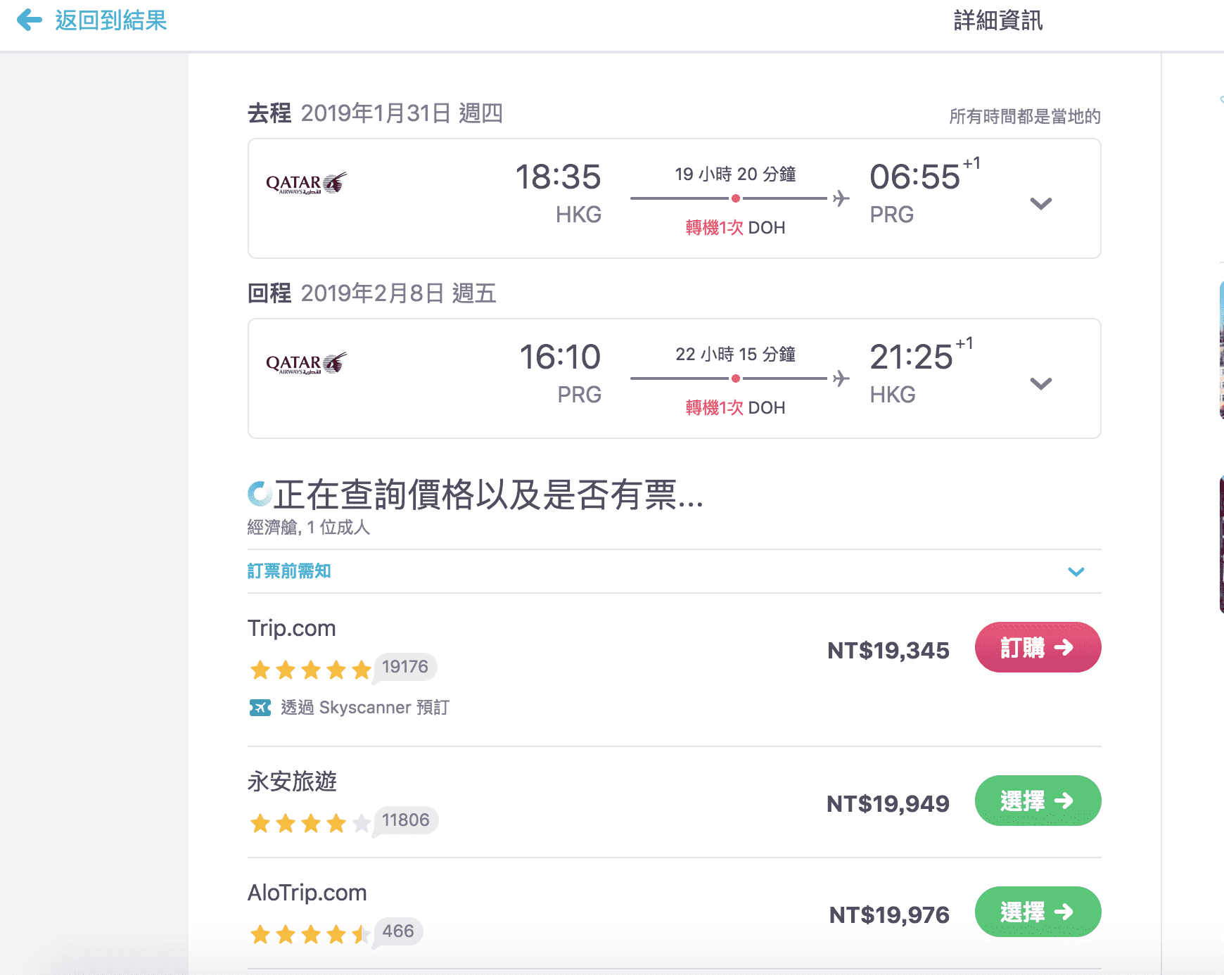Click 選擇 button for AloTrip.com

[x=1038, y=912]
